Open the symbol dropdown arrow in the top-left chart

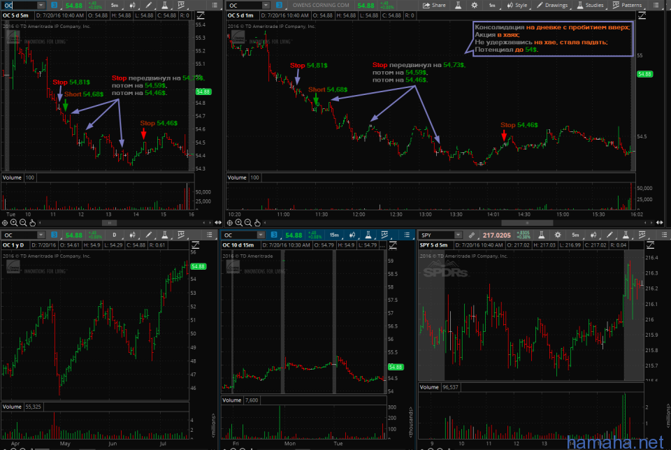point(41,5)
